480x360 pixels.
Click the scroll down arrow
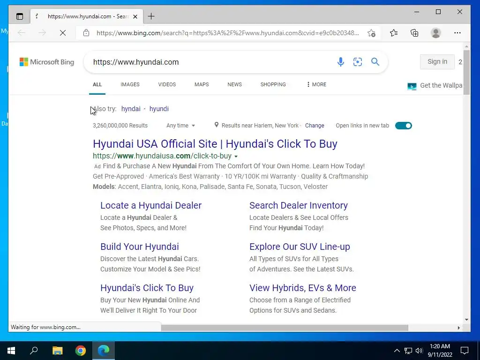pyautogui.click(x=466, y=320)
